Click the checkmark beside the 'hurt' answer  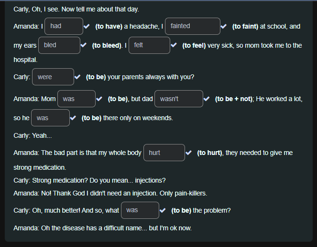(x=188, y=153)
